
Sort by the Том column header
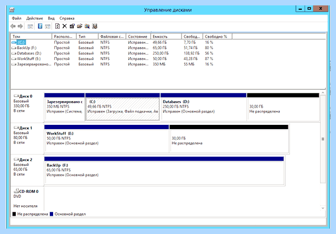(31, 37)
